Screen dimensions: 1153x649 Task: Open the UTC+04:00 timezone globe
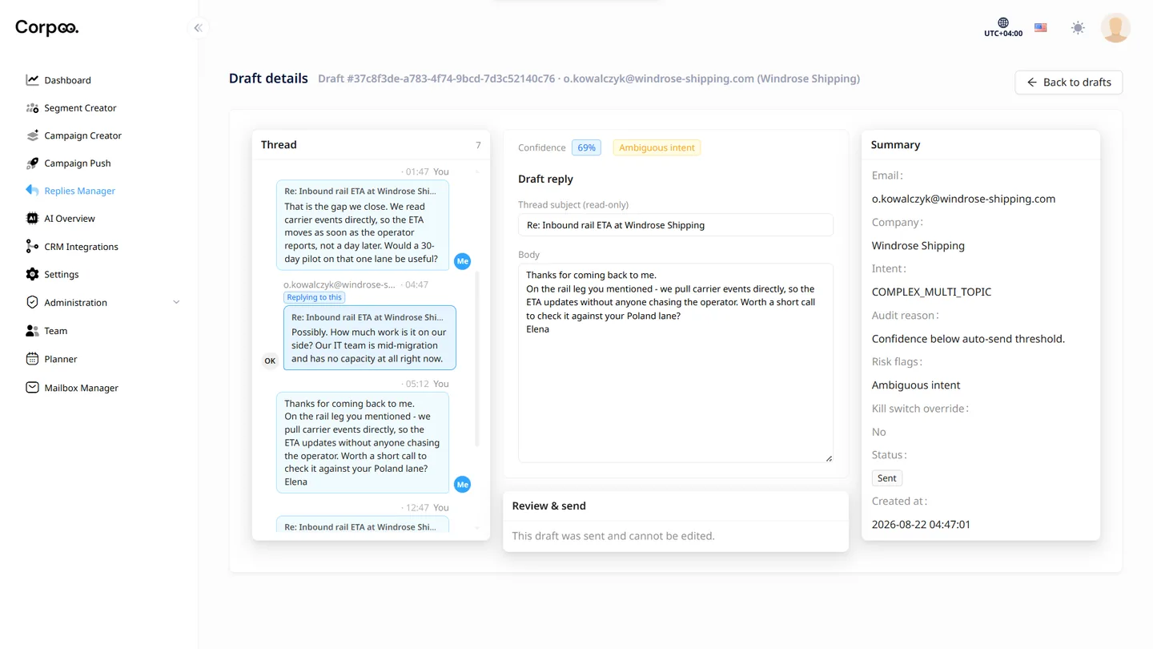tap(1003, 22)
